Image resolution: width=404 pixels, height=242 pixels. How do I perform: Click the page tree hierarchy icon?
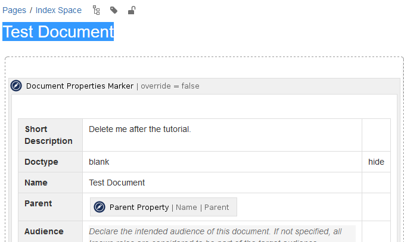(97, 10)
